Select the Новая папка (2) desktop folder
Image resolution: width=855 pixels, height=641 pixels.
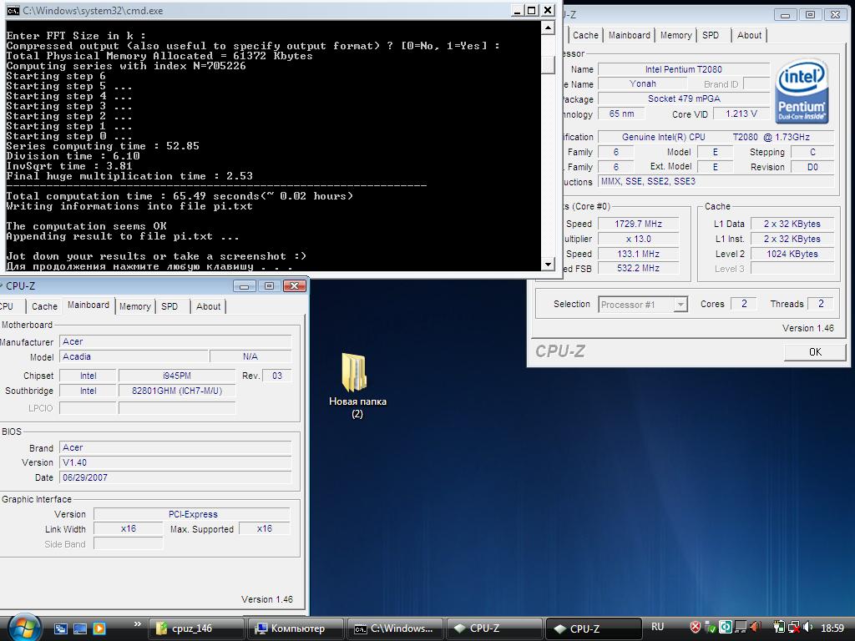357,386
